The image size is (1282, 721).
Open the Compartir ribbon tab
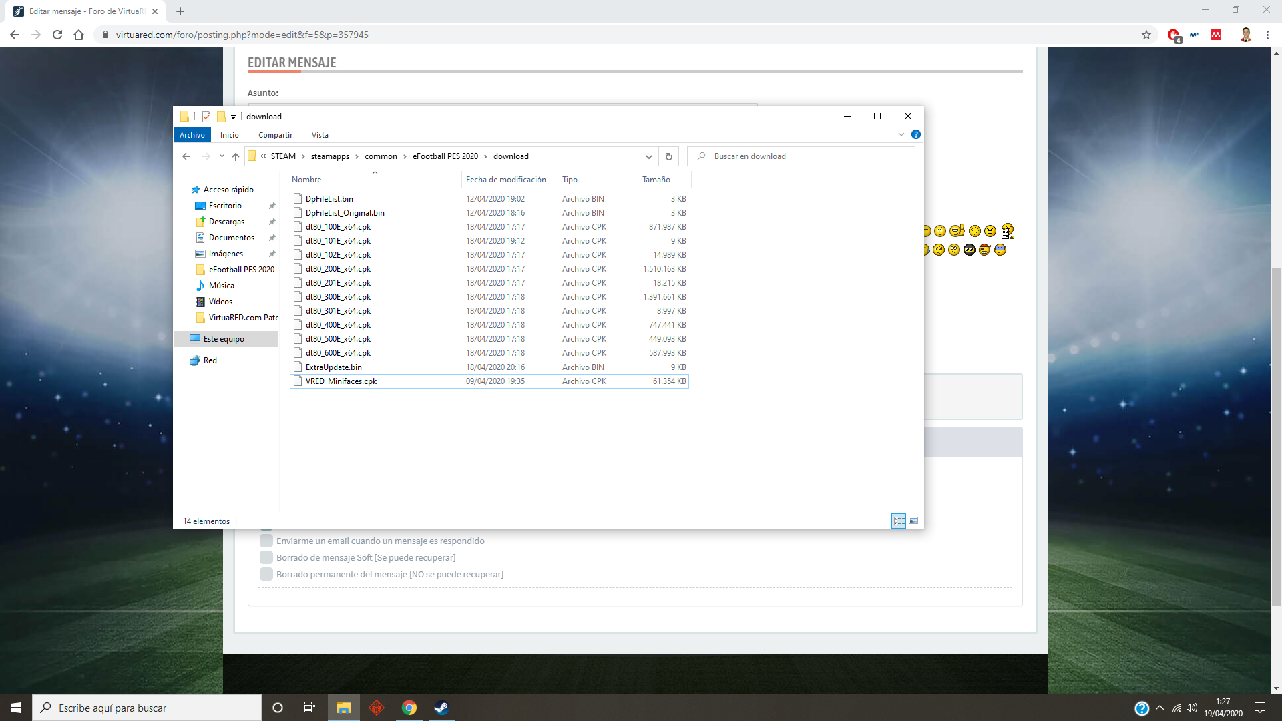[275, 135]
